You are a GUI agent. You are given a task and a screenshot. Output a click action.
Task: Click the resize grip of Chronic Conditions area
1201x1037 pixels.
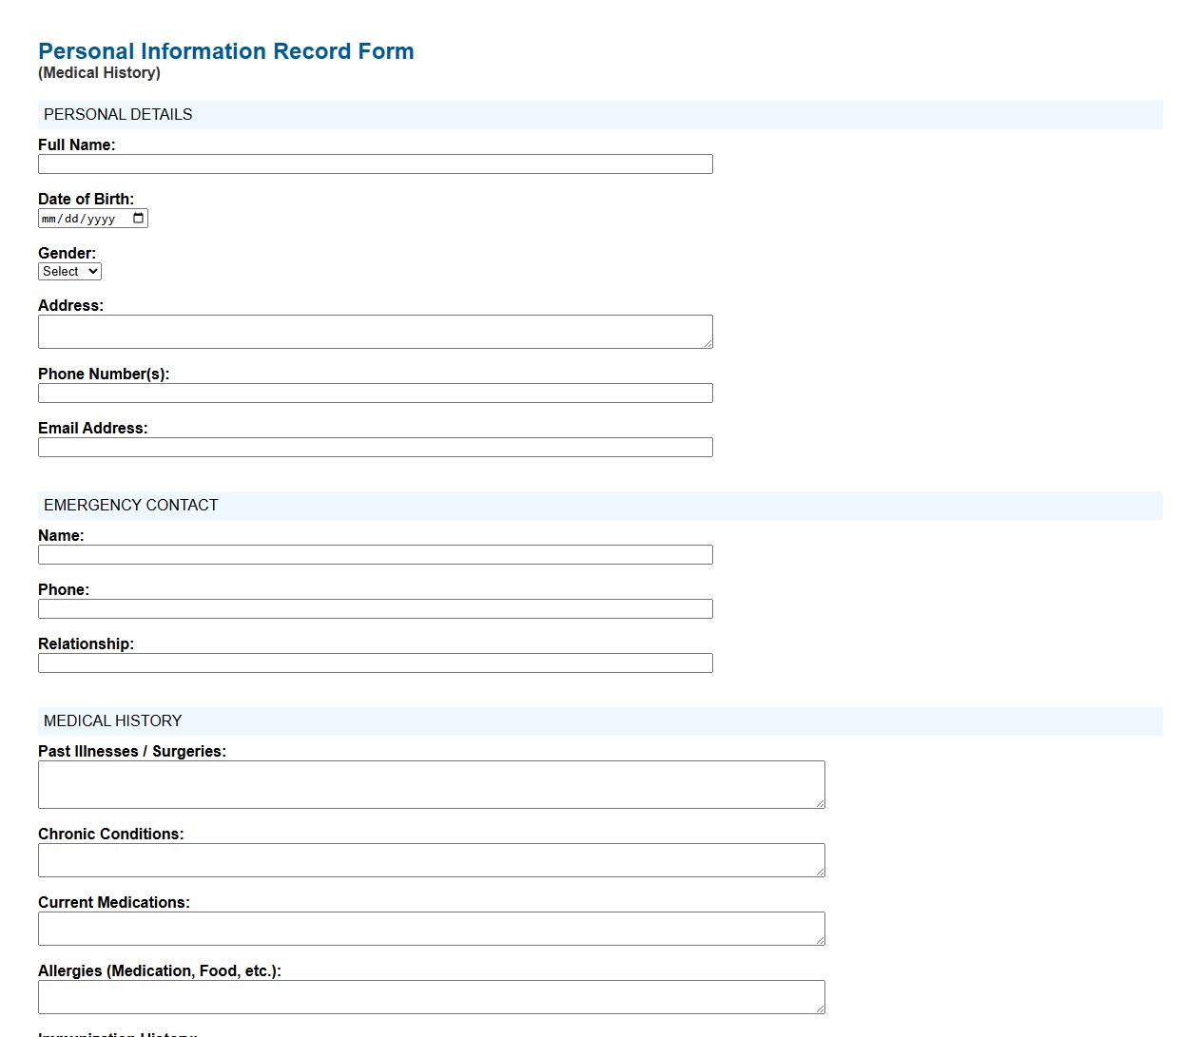point(820,871)
